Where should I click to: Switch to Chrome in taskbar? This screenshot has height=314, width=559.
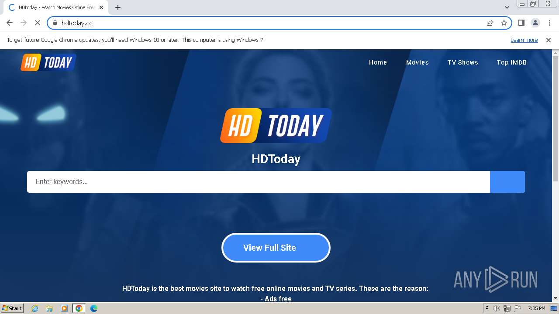coord(79,308)
